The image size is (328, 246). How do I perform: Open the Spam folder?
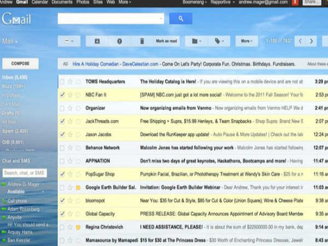coord(15,131)
